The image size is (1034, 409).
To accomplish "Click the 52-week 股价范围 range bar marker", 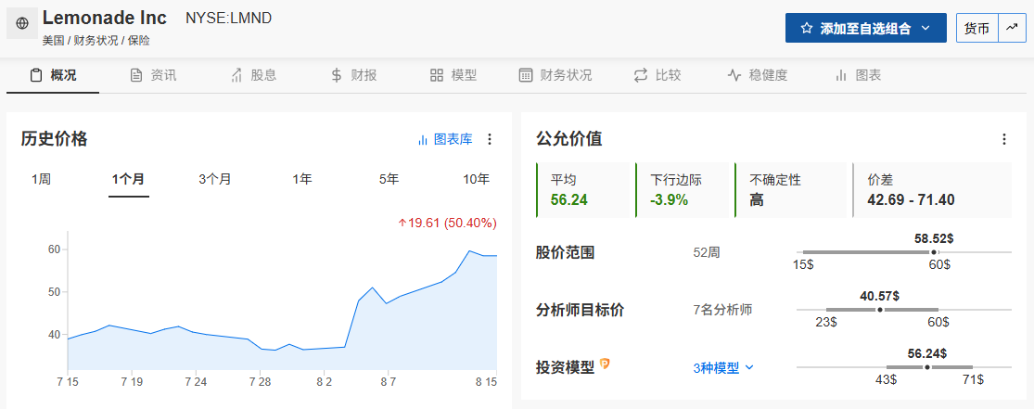I will pyautogui.click(x=933, y=252).
